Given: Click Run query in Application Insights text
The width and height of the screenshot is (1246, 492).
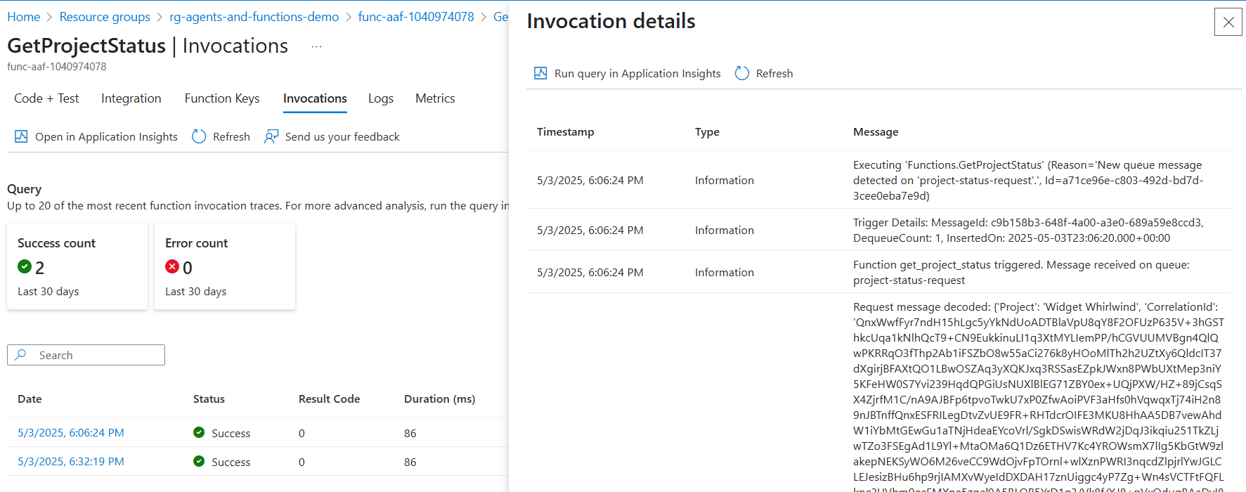Looking at the screenshot, I should pos(637,74).
